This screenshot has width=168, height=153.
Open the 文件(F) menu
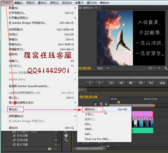pos(7,3)
